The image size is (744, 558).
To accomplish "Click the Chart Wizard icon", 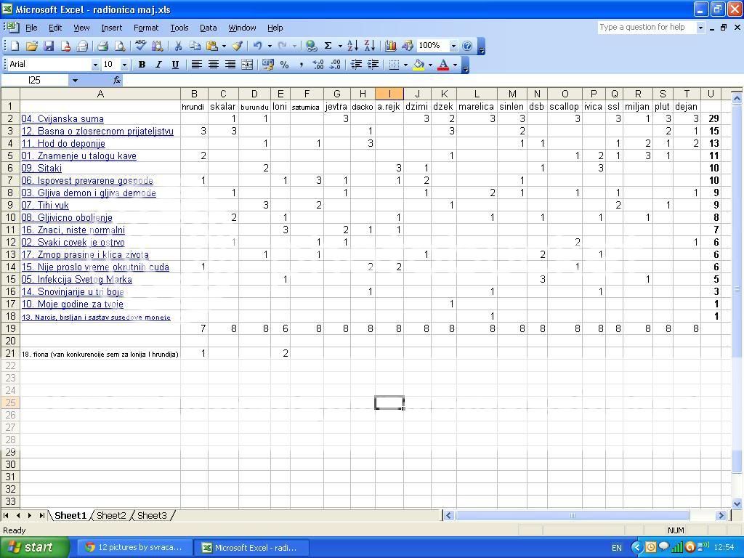I will pos(391,46).
